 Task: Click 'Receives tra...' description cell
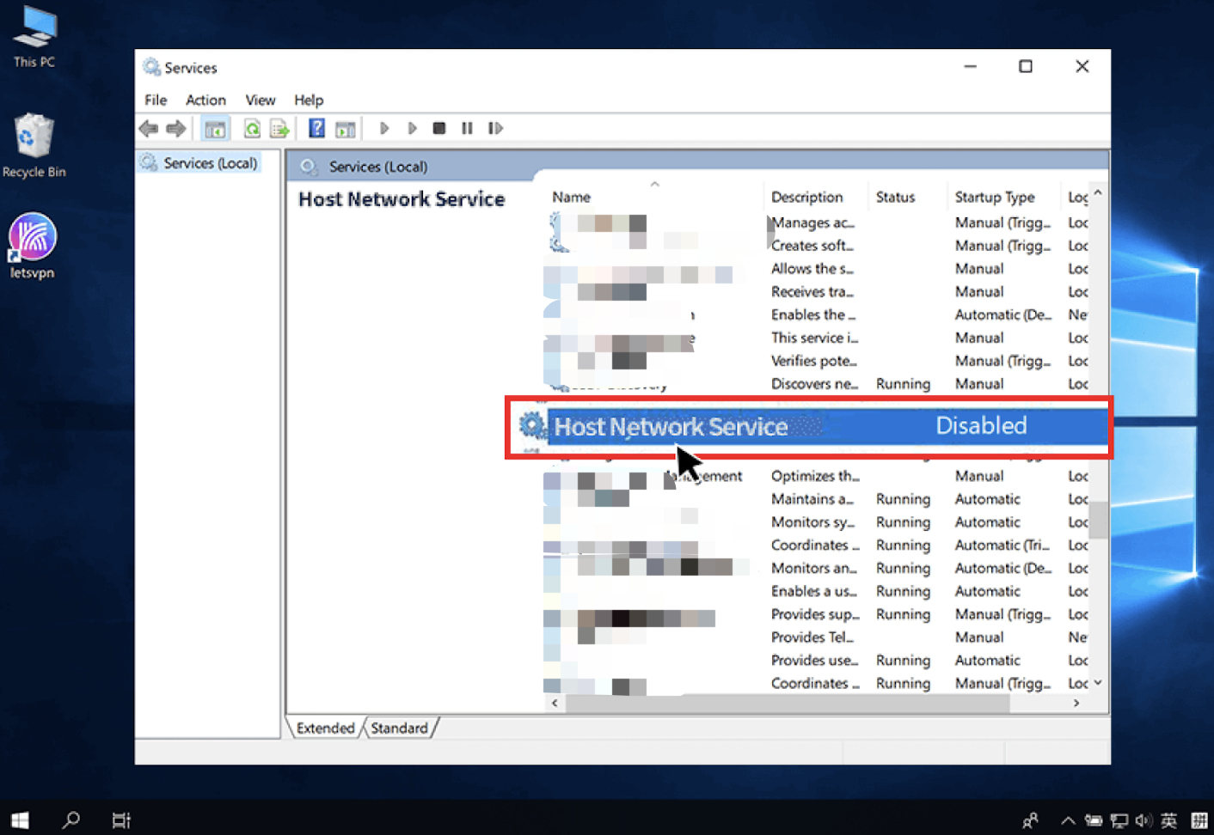pyautogui.click(x=812, y=292)
